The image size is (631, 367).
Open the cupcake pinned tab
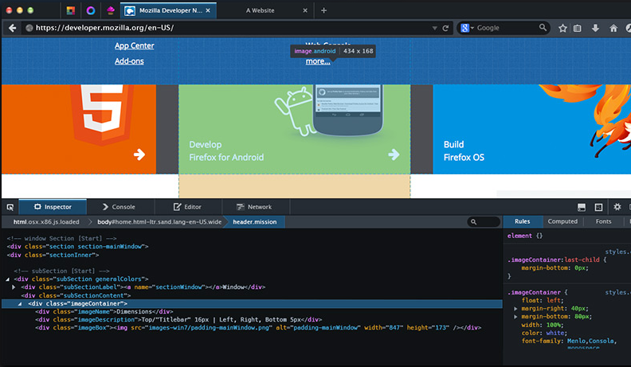point(110,10)
